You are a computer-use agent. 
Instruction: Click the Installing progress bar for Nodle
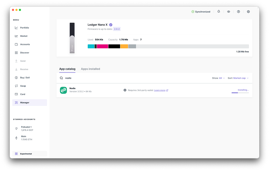pos(240,93)
